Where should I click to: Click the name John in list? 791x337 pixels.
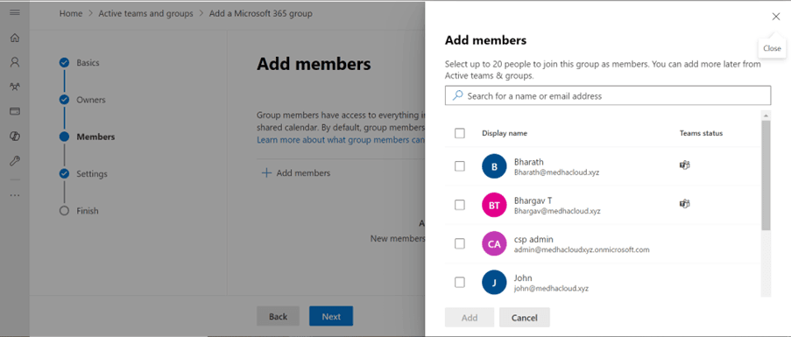coord(523,278)
